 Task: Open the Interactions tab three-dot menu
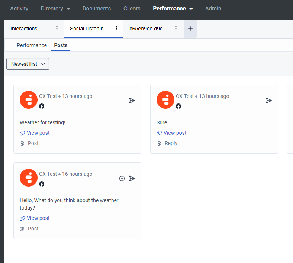click(x=57, y=29)
